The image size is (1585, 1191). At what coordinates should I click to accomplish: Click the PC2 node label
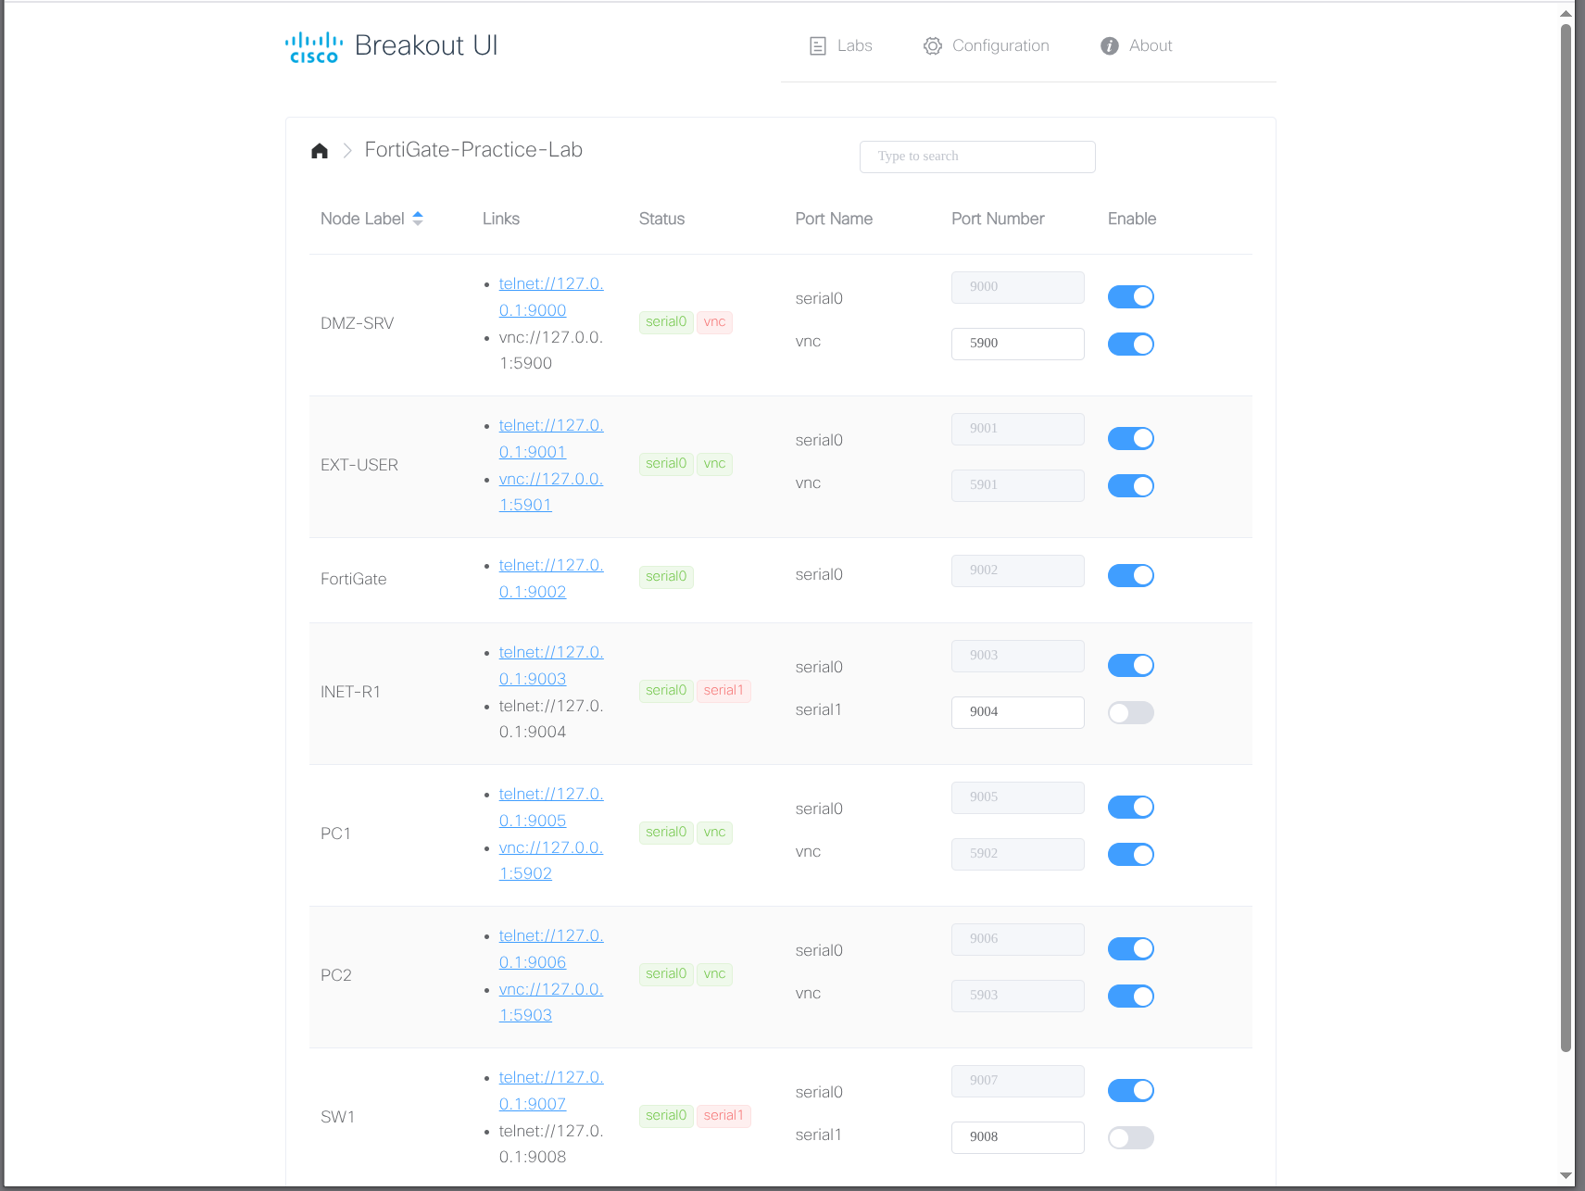[x=336, y=975]
